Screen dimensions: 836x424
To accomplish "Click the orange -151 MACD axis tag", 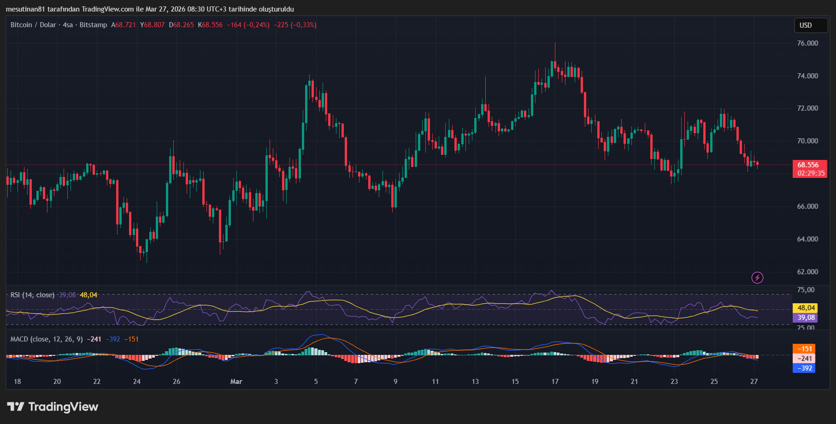I will tap(804, 349).
